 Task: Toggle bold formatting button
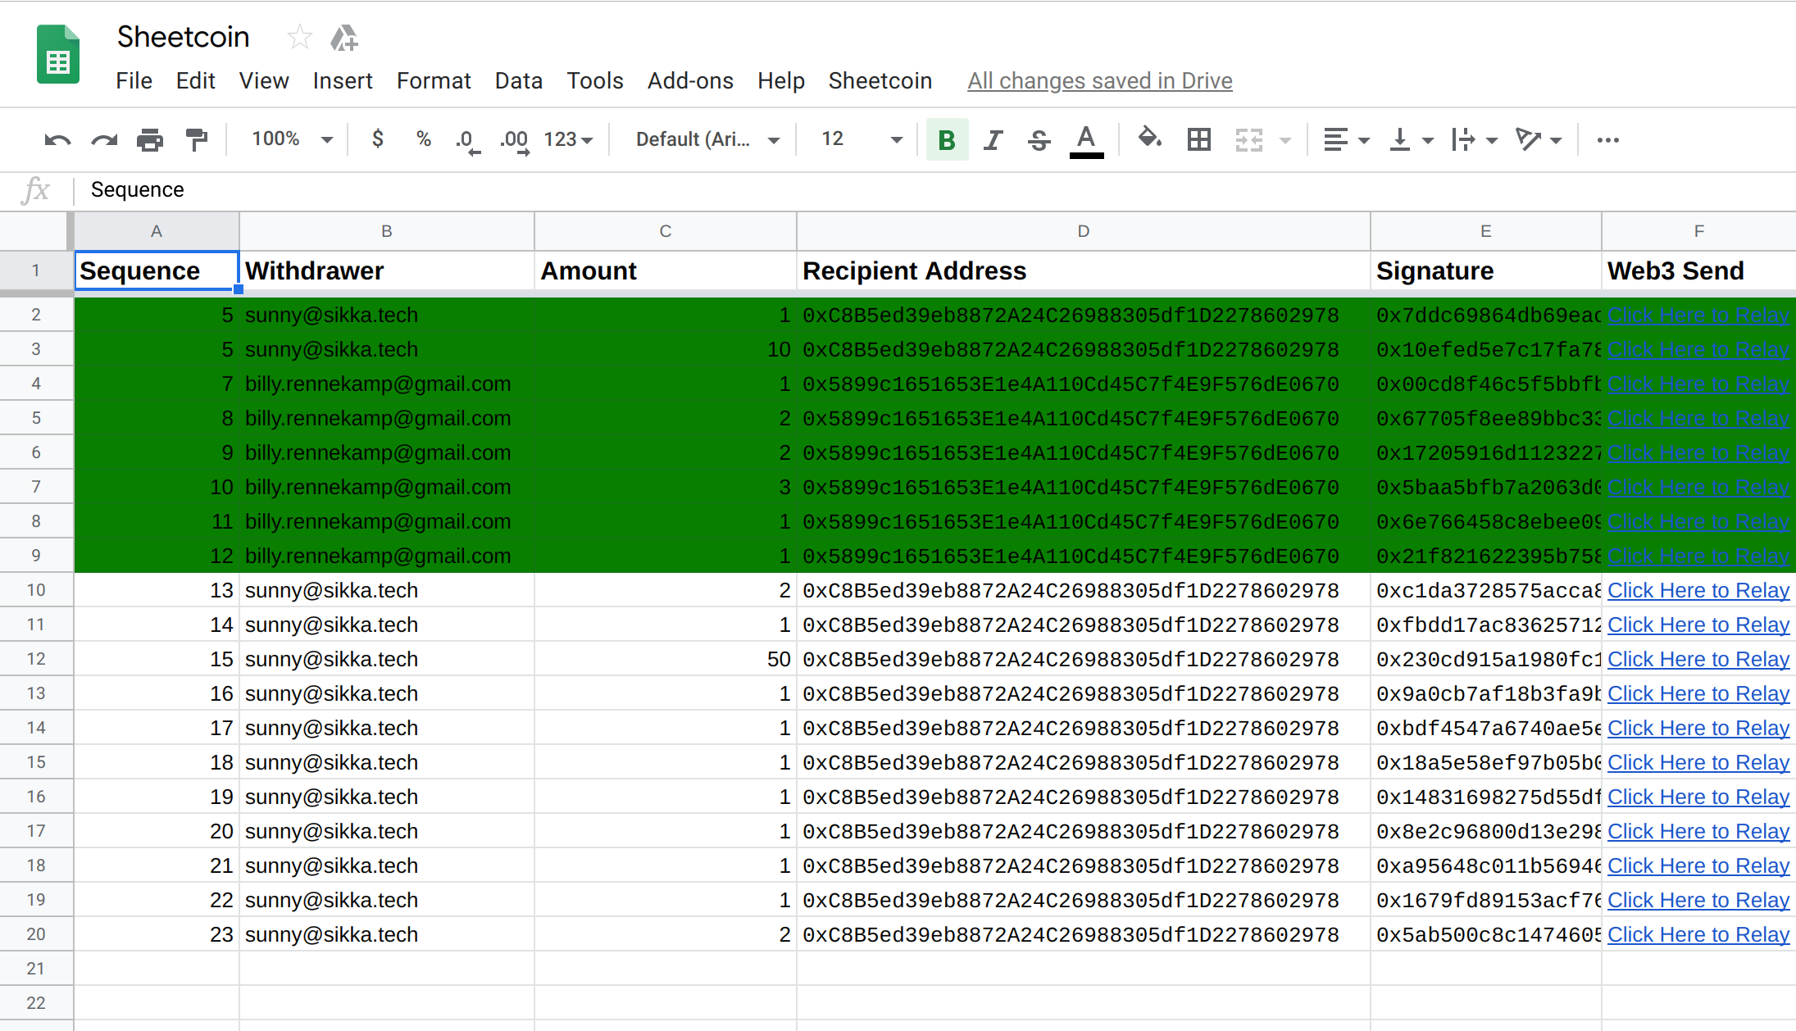947,140
